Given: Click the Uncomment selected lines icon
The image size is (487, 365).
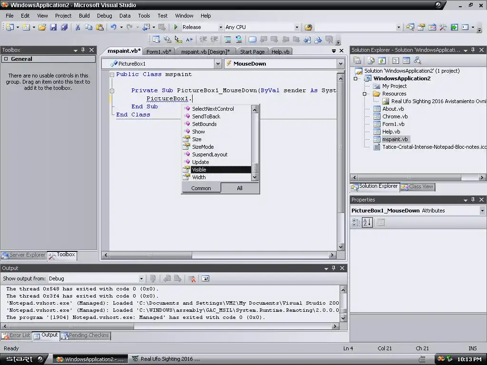Looking at the screenshot, I should pos(239,39).
